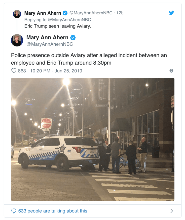The height and width of the screenshot is (220, 185).
Task: Open the Chicago police photo
Action: click(x=93, y=139)
